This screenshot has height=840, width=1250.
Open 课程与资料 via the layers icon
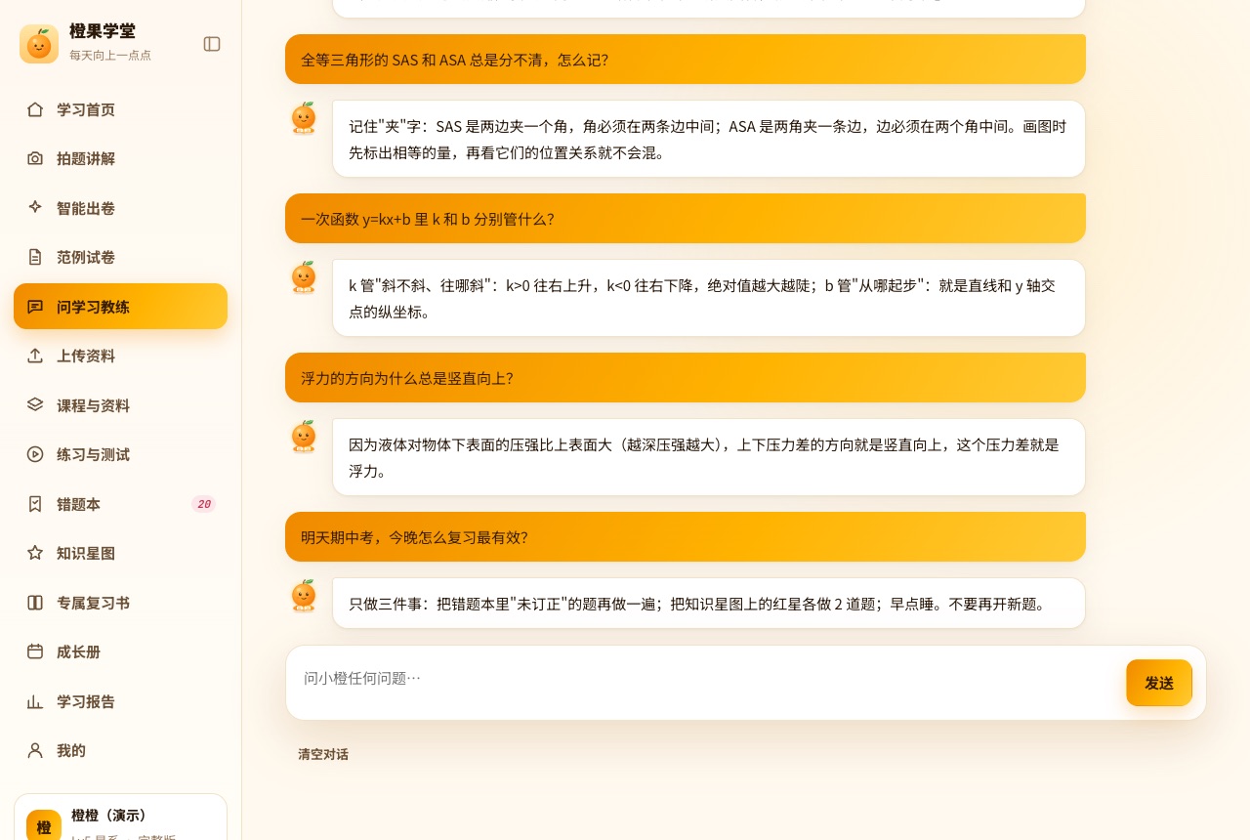point(35,405)
